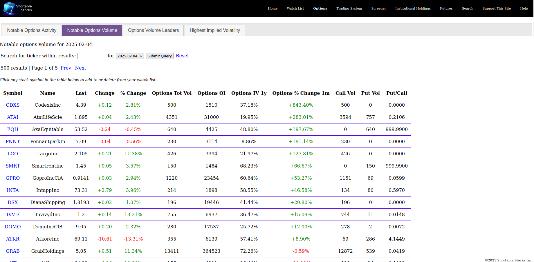
Task: Click the 4.1449 put/call value
Action: tap(396, 239)
